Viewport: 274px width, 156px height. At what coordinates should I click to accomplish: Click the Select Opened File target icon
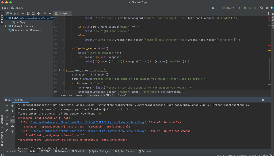28,13
